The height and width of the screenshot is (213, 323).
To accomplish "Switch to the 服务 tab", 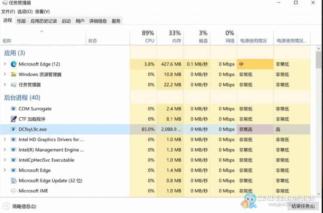I will 116,21.
